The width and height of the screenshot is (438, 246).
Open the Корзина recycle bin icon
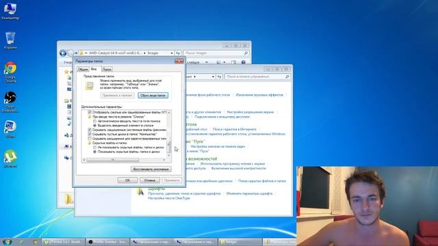point(10,40)
